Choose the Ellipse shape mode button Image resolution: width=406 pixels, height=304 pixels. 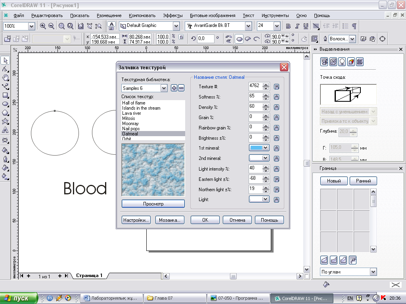tap(239, 39)
